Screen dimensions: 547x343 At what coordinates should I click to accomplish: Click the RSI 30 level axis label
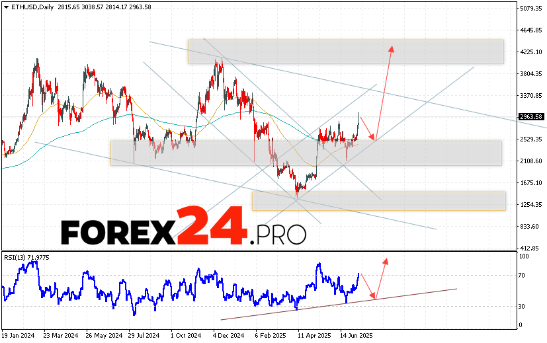pos(522,306)
